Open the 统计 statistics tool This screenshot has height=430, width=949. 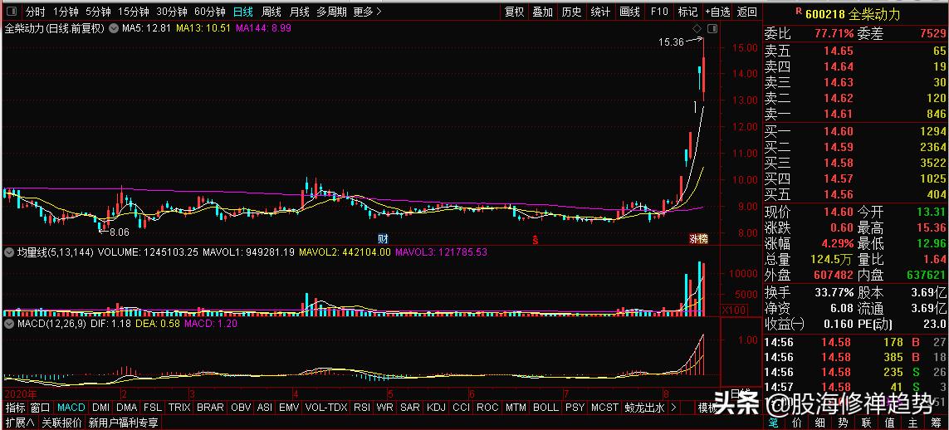600,12
